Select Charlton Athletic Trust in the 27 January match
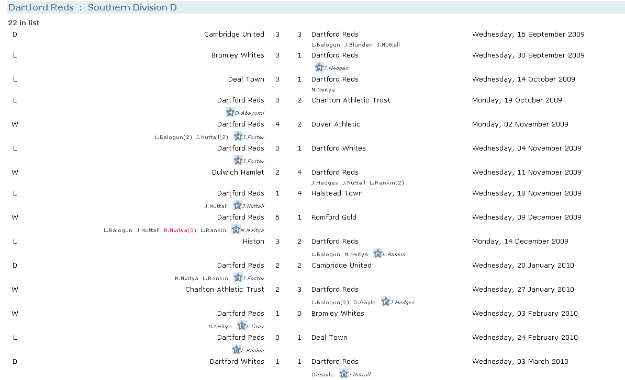The height and width of the screenshot is (380, 625). [x=225, y=289]
